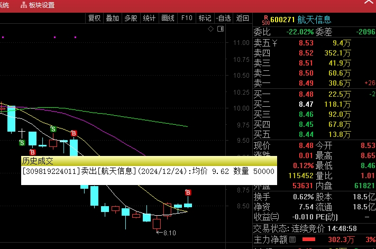Screen dimensions: 376x249
Task: Click the 多股 toolbar button
Action: point(131,18)
